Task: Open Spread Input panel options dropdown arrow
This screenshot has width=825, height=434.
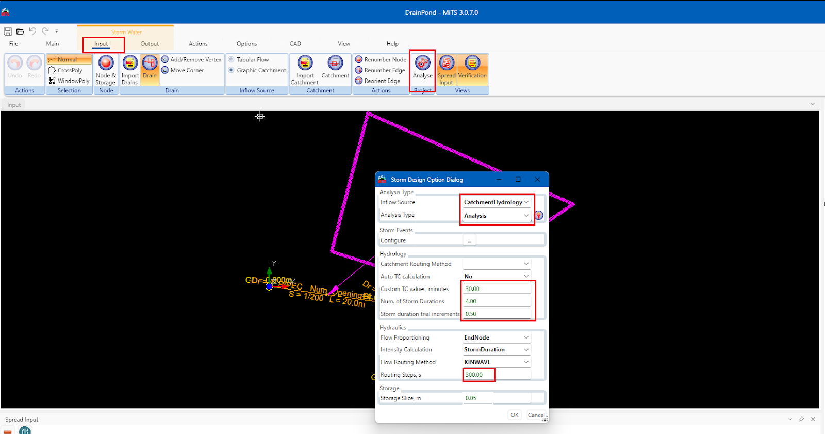Action: (789, 419)
